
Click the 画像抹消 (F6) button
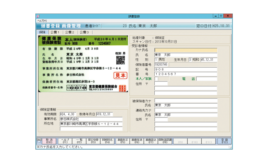137,141
